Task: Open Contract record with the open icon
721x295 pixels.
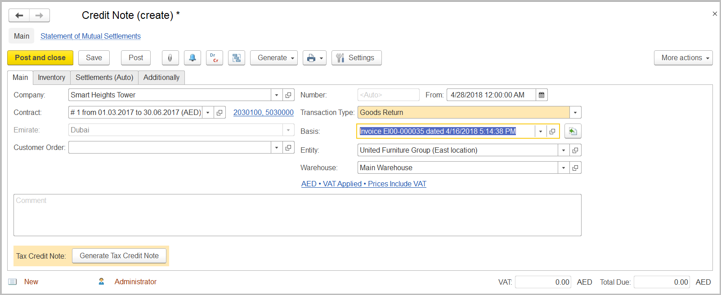Action: click(x=219, y=112)
